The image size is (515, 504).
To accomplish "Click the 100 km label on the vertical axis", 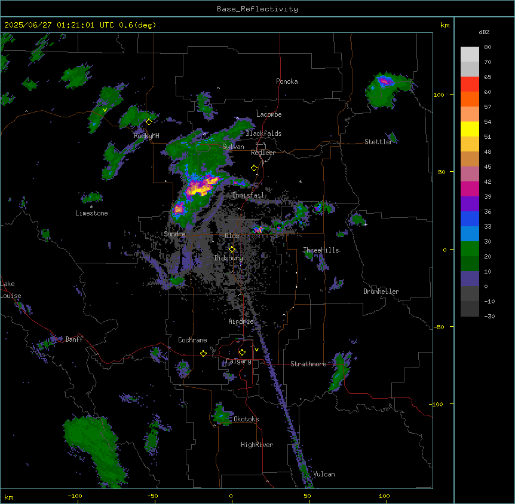I will 439,95.
